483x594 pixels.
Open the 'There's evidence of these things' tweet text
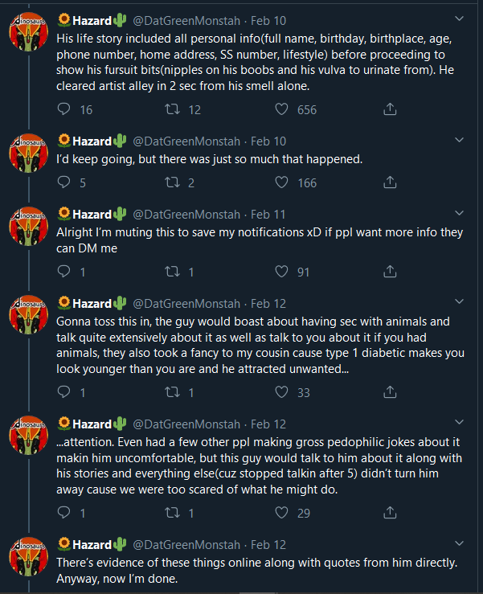pos(257,571)
